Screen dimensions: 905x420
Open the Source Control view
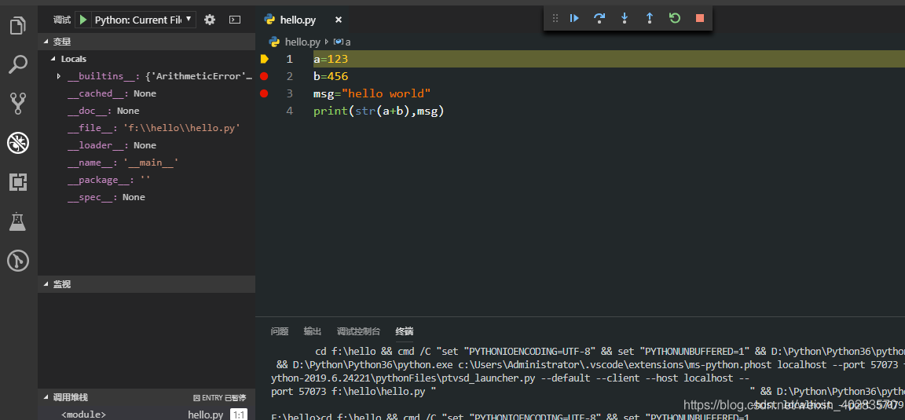[x=19, y=104]
